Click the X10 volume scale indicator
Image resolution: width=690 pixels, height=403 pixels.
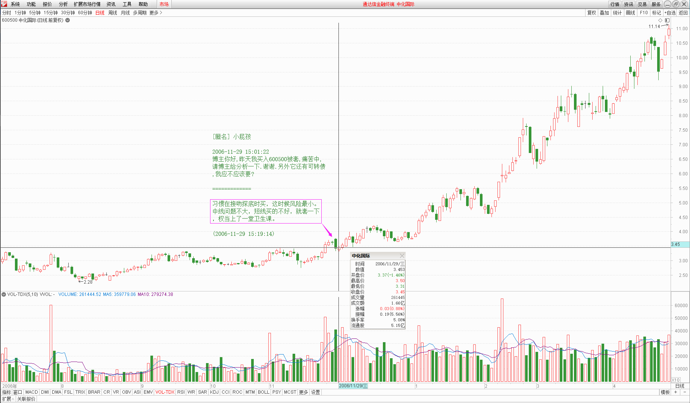(x=676, y=380)
